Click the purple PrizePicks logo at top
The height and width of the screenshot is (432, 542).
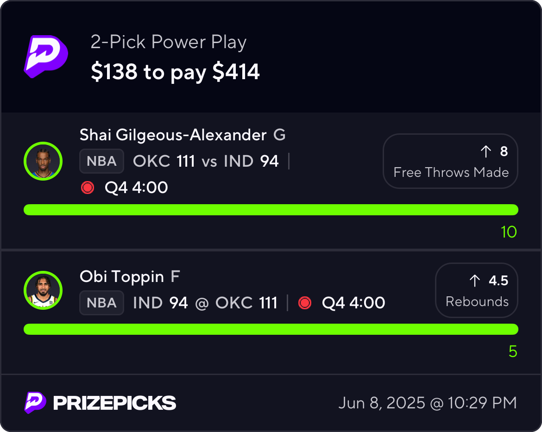pyautogui.click(x=46, y=56)
